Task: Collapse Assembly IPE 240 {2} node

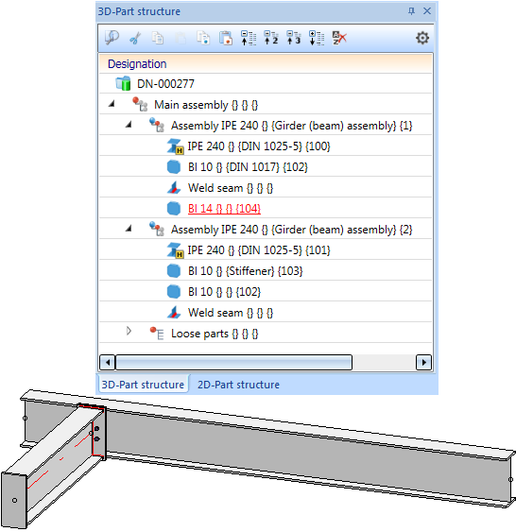Action: 129,229
